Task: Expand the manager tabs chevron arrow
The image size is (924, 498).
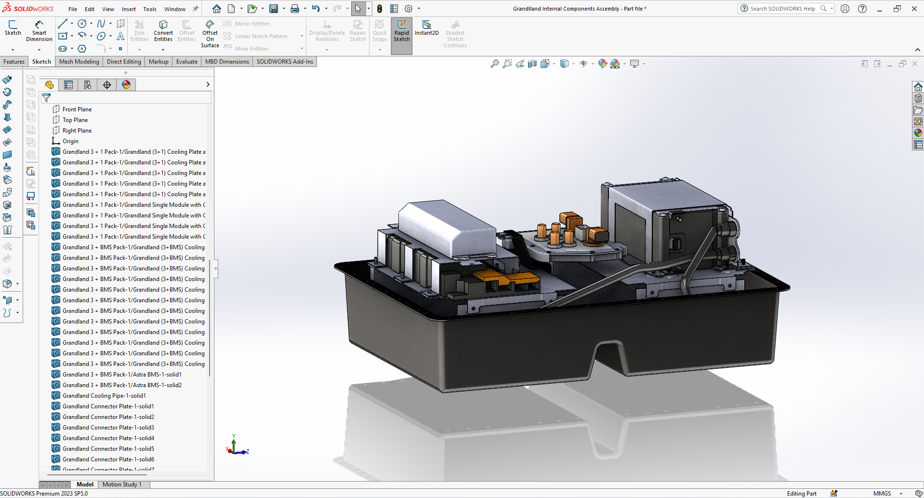Action: tap(208, 84)
